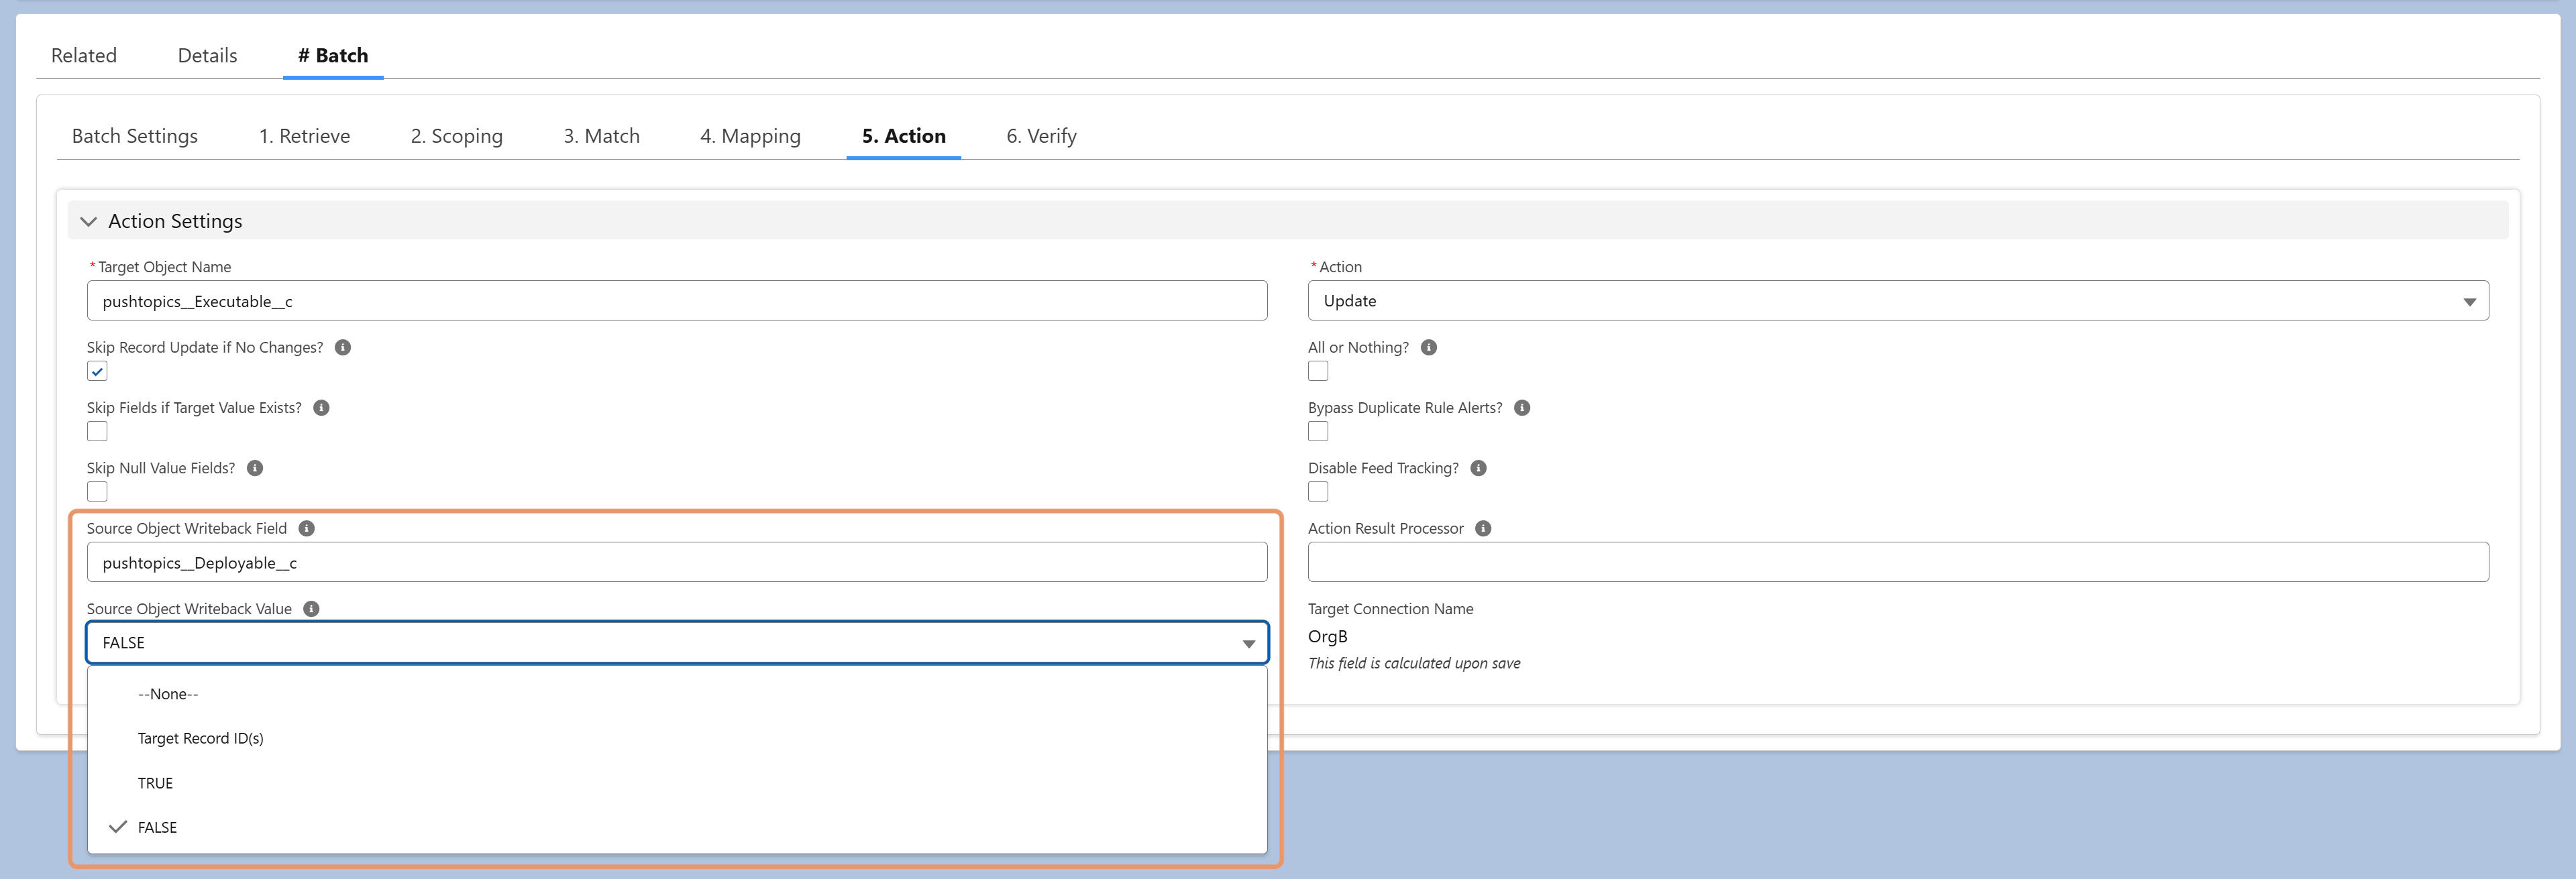
Task: Click info icon for Source Object Writeback Value
Action: click(311, 608)
